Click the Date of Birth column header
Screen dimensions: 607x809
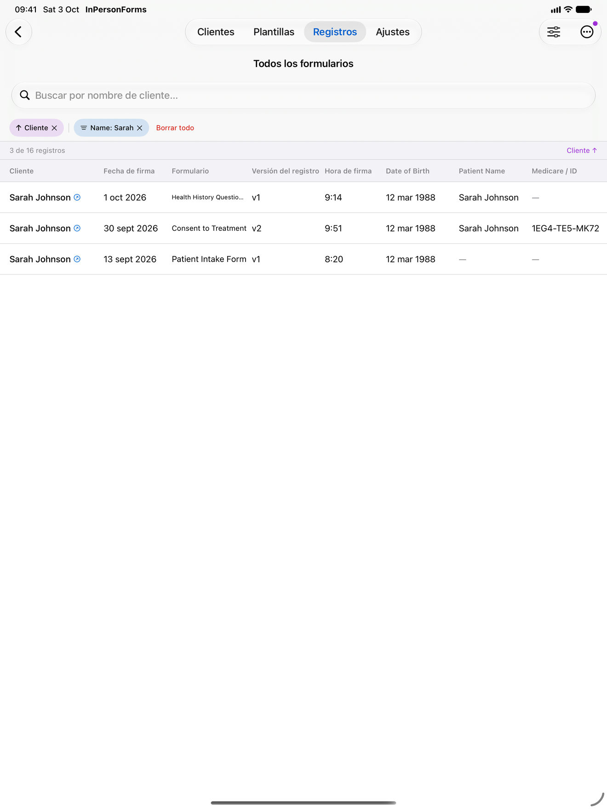[x=407, y=171]
